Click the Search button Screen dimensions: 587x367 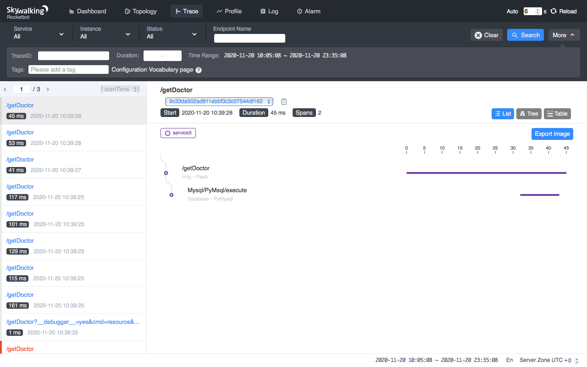click(526, 35)
